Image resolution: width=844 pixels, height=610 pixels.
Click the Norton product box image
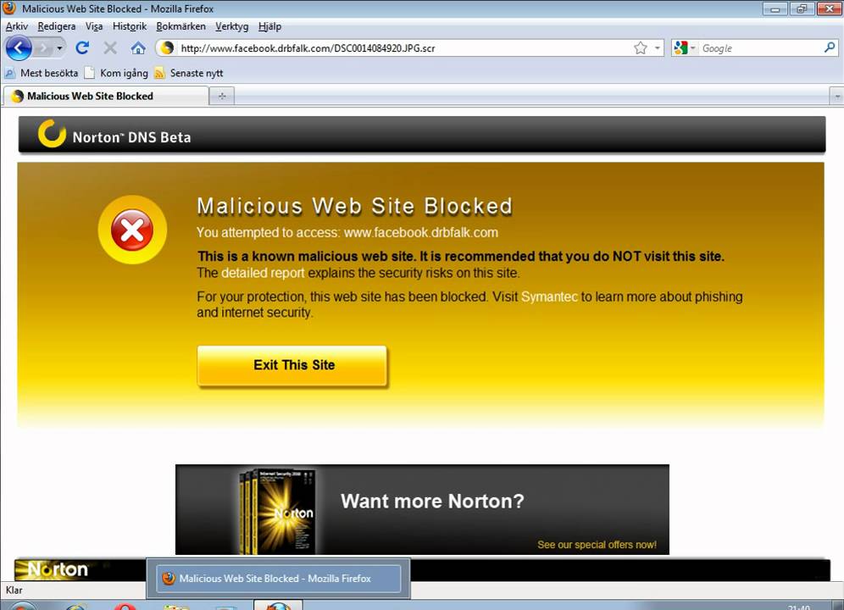pyautogui.click(x=278, y=510)
